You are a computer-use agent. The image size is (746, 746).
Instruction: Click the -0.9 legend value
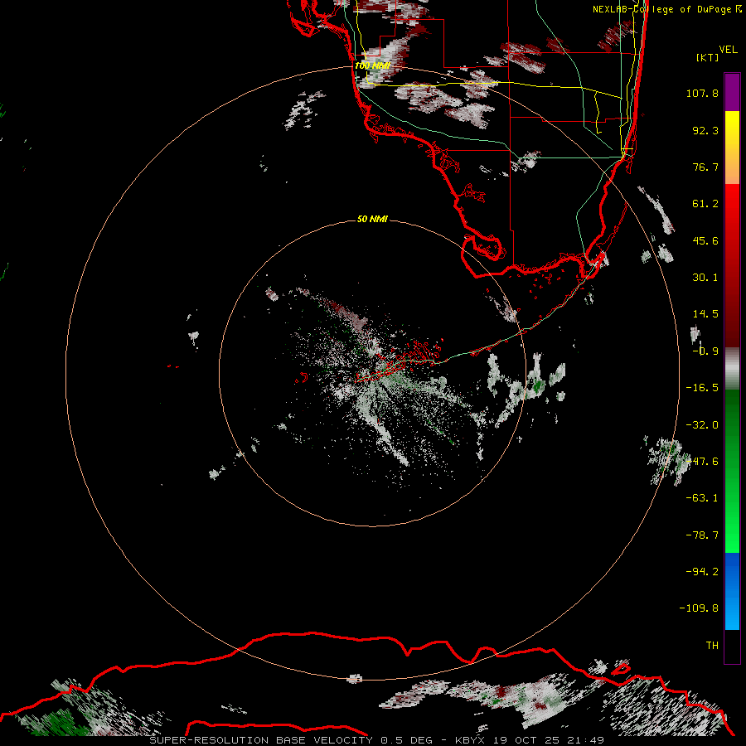(x=705, y=351)
